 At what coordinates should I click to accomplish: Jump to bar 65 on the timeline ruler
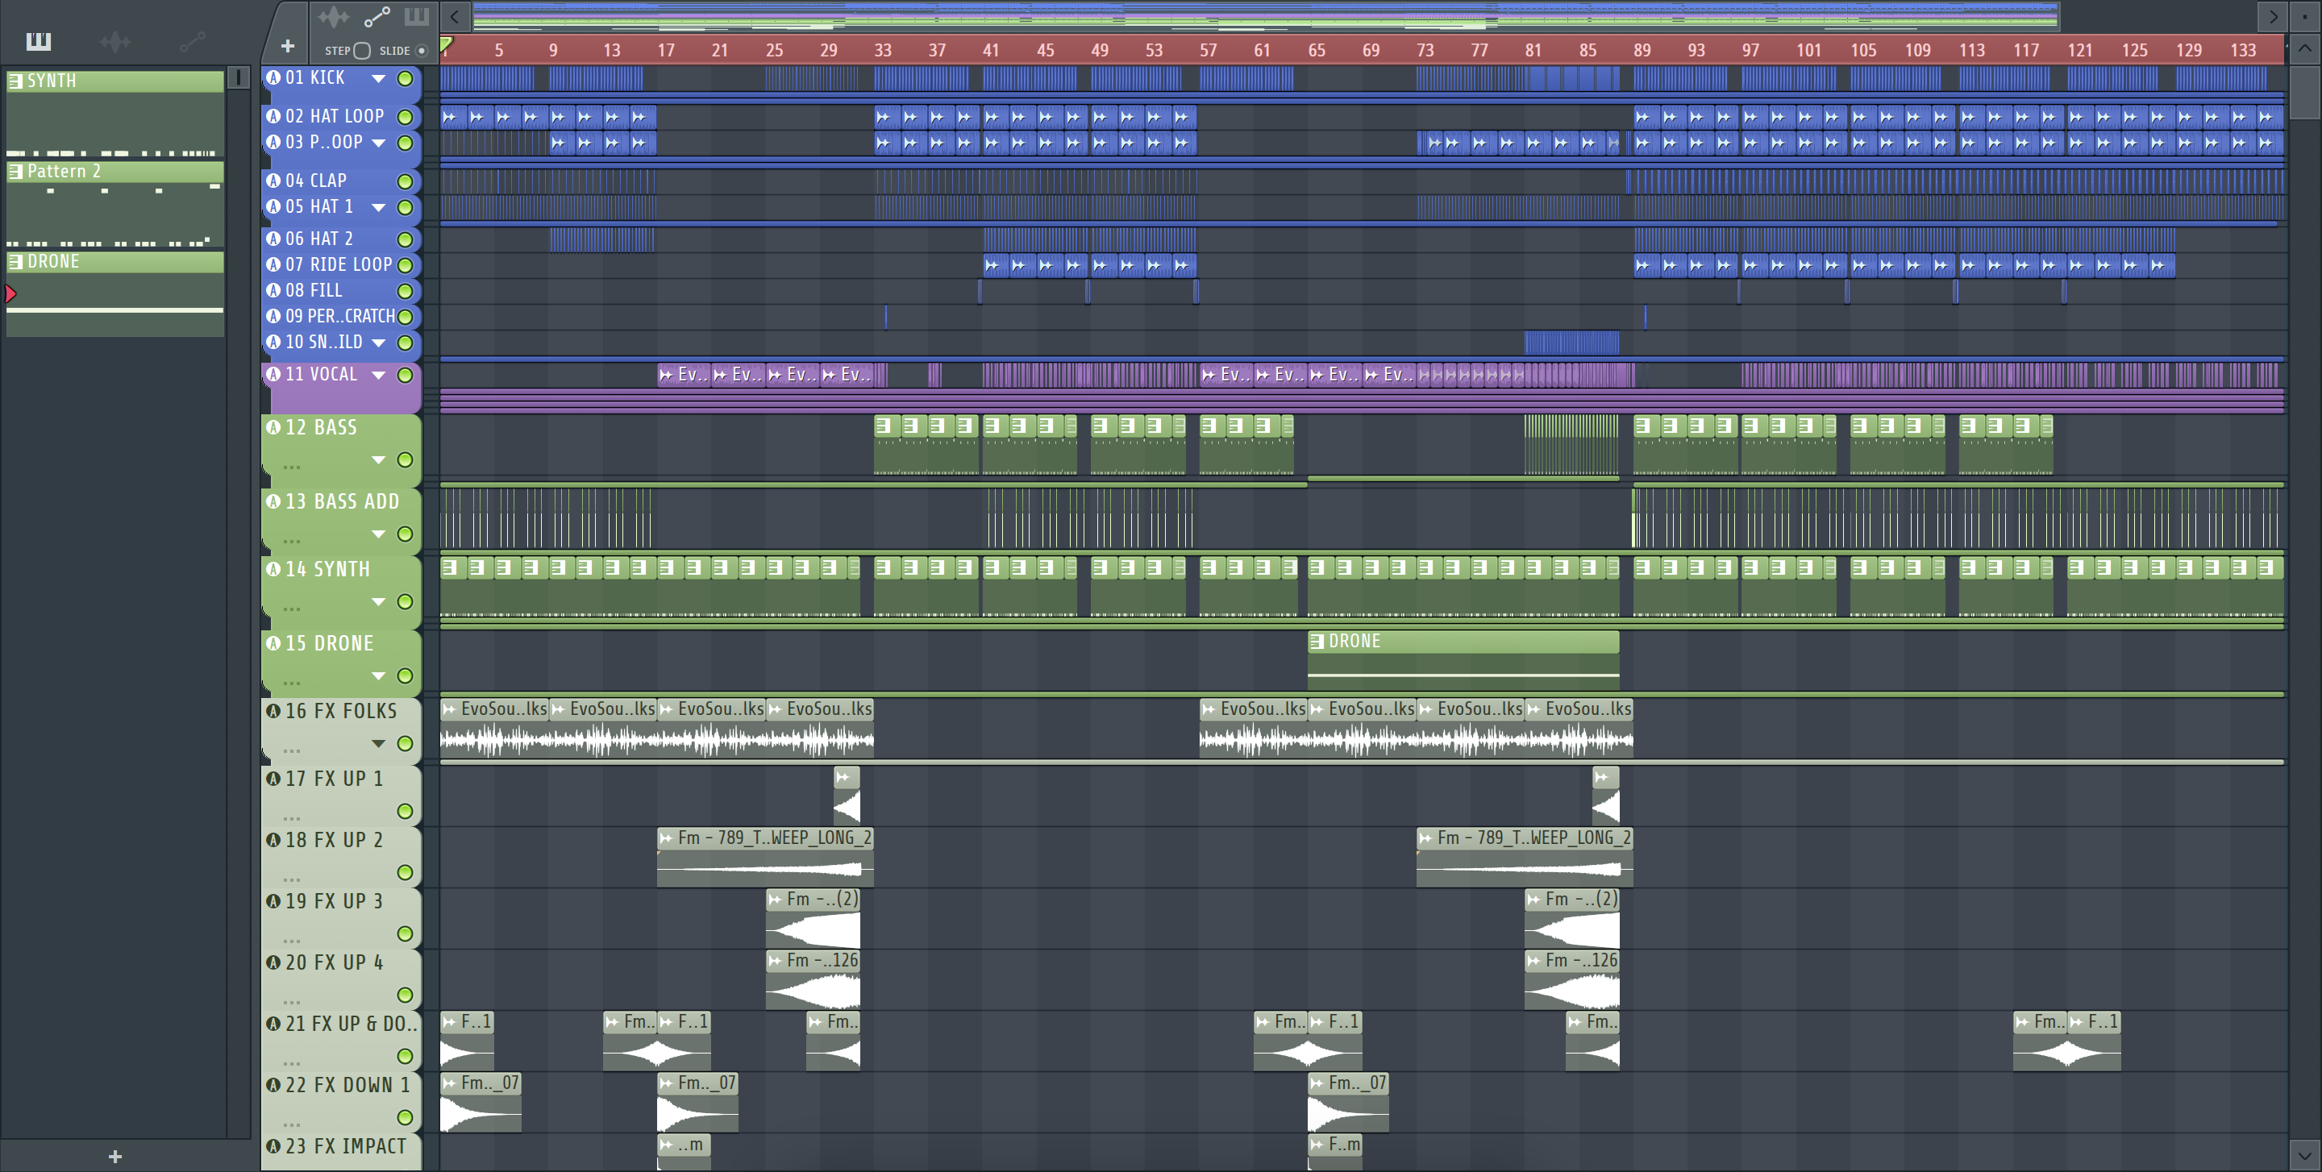pyautogui.click(x=1316, y=51)
